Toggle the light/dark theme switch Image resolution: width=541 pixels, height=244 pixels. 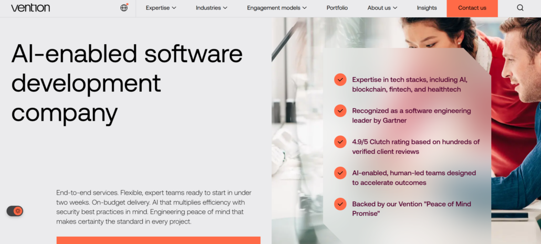tap(15, 211)
